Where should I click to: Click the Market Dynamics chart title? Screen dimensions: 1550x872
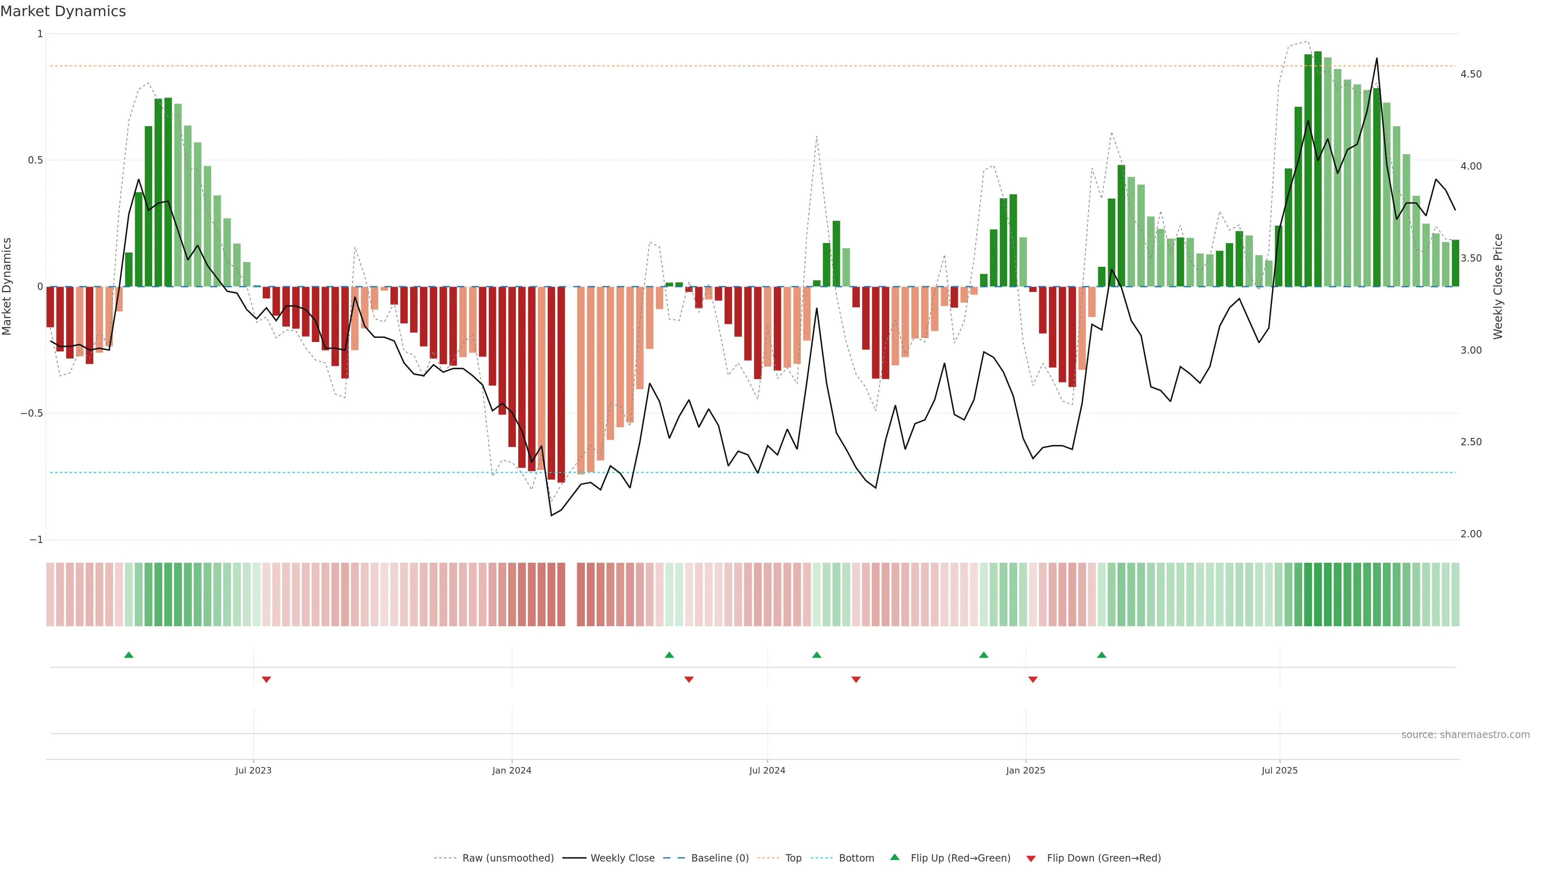[x=63, y=11]
